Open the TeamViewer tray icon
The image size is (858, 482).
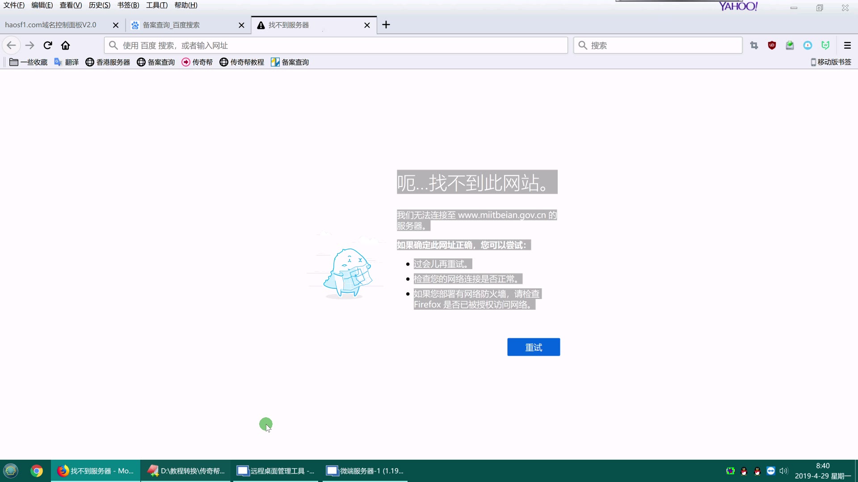tap(771, 471)
